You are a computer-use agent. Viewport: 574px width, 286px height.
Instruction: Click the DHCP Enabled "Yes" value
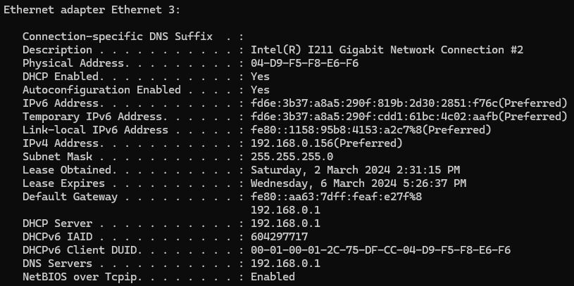260,77
